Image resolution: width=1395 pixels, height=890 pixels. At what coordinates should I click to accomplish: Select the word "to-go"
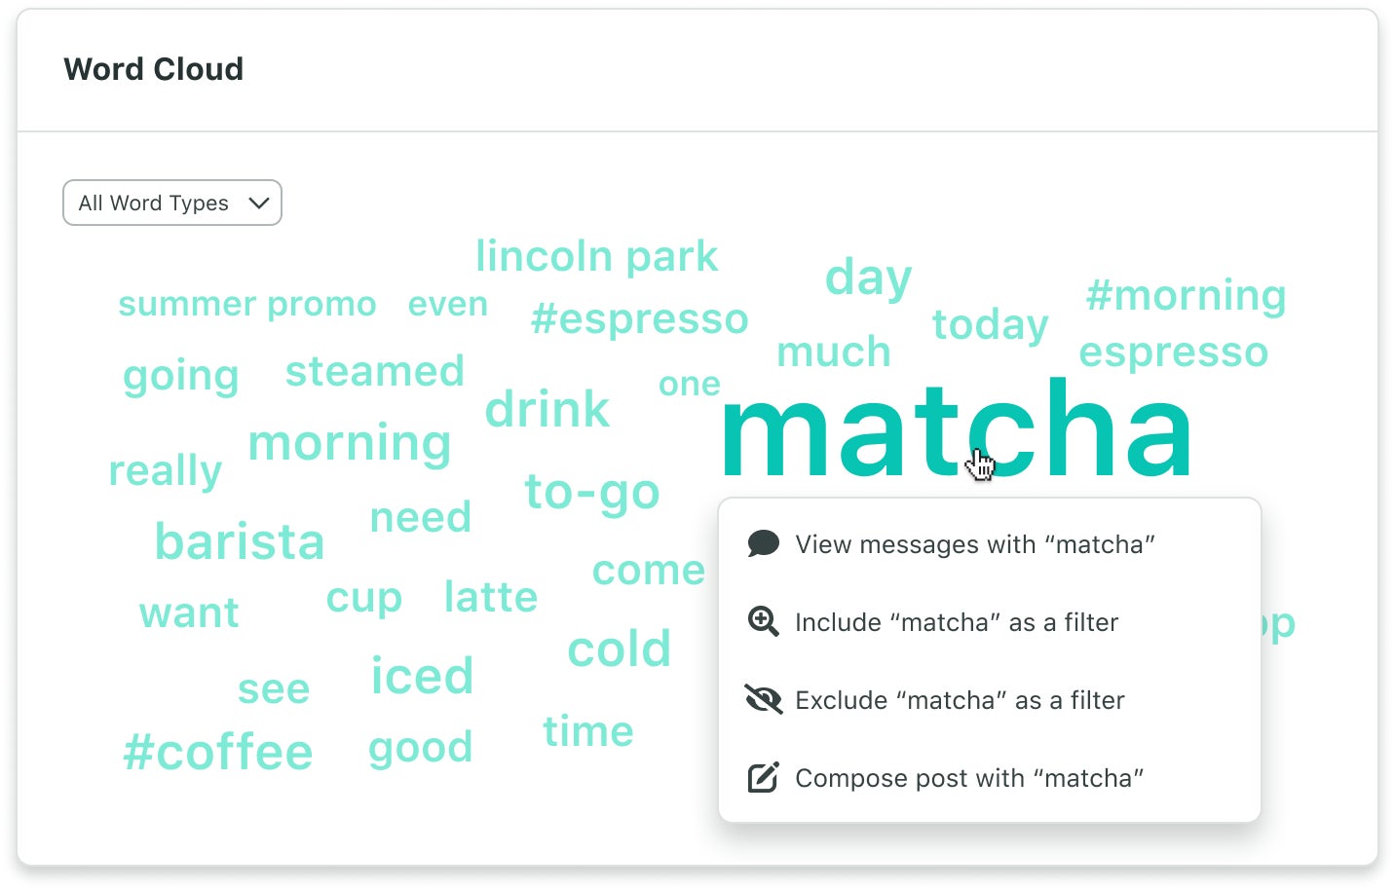(x=590, y=492)
